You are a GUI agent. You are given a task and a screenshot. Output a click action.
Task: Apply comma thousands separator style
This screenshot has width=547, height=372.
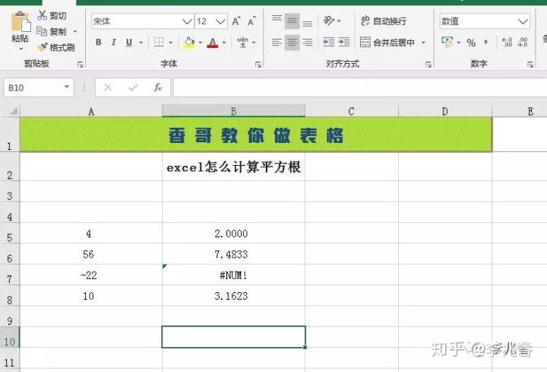[485, 43]
